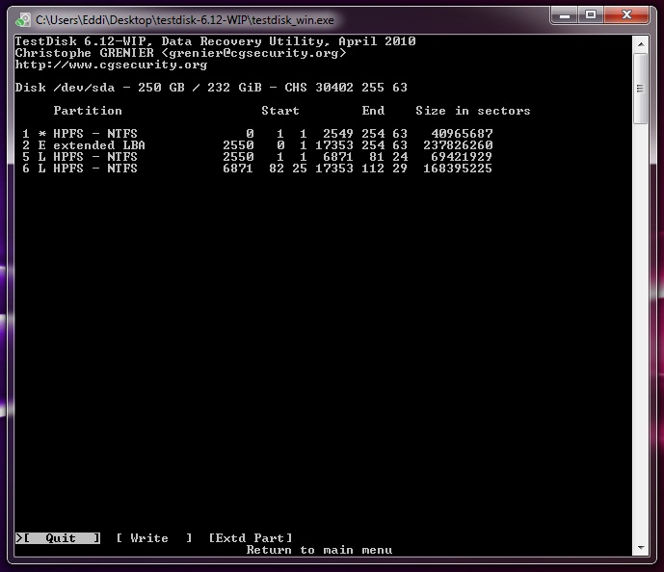664x572 pixels.
Task: Minimize the testdisk window
Action: pyautogui.click(x=564, y=15)
